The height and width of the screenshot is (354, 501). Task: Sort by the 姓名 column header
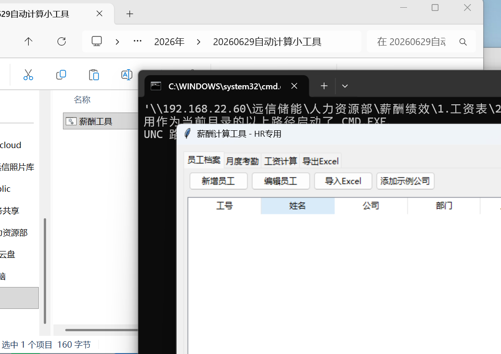pyautogui.click(x=297, y=206)
